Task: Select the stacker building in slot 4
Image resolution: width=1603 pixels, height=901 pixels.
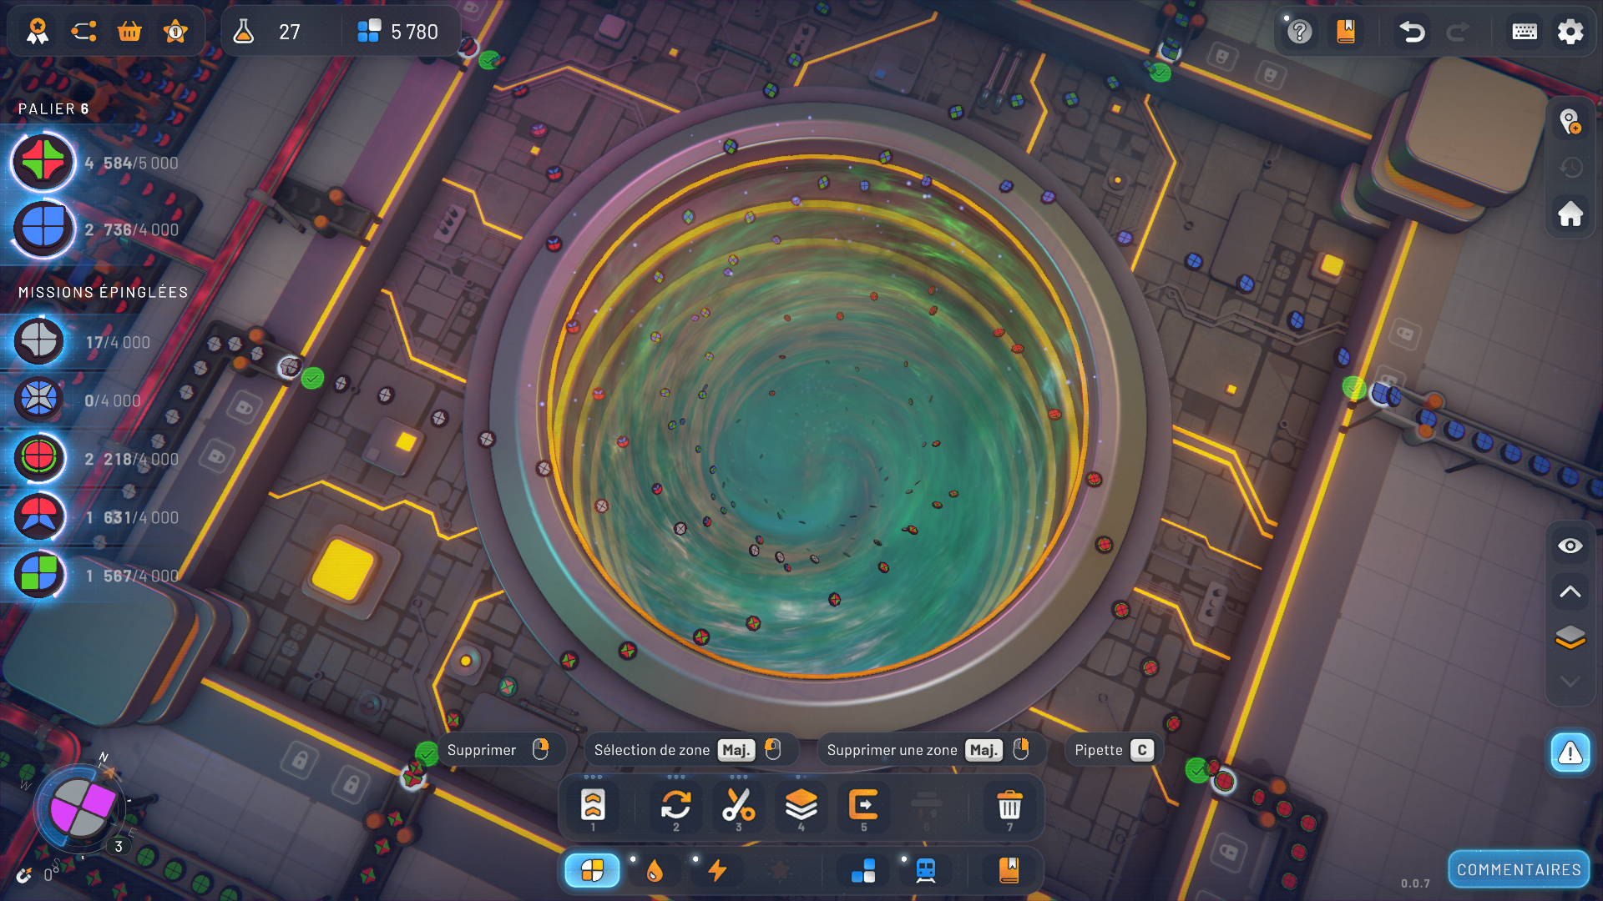Action: tap(801, 805)
